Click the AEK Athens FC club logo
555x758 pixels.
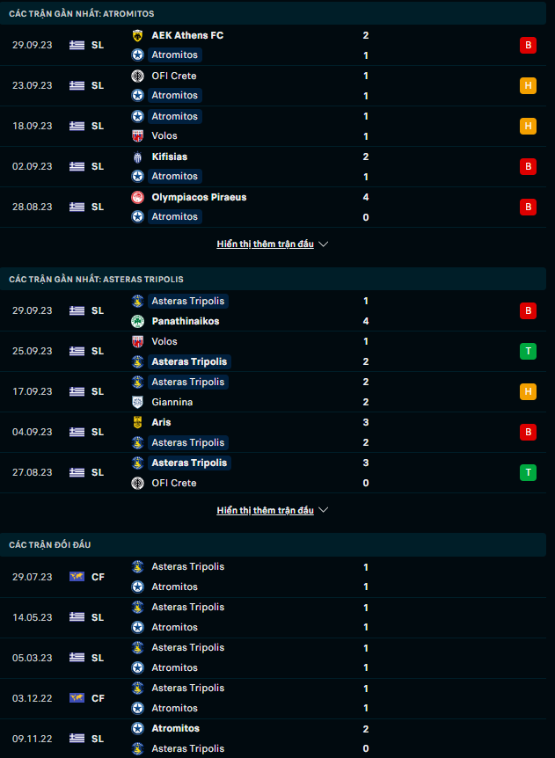point(137,35)
